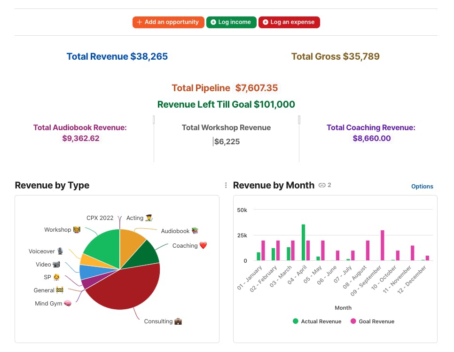Click the Log an expense button
The image size is (454, 352).
click(289, 22)
